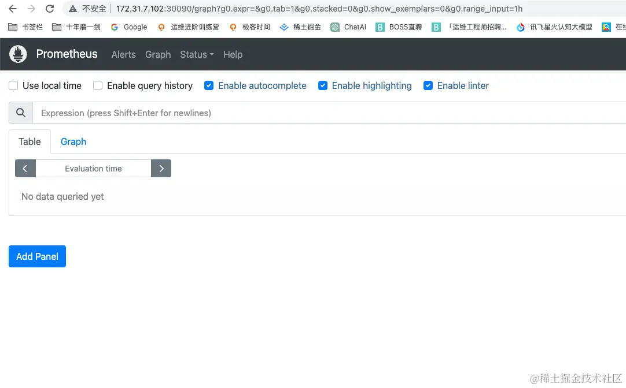Click the browser back arrow
Screen dimensions: 626x388
(x=12, y=9)
